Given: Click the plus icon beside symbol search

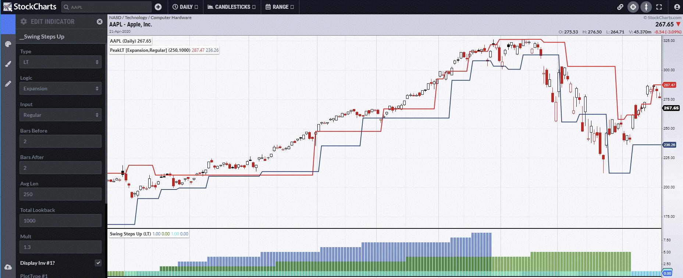Looking at the screenshot, I should click(158, 7).
